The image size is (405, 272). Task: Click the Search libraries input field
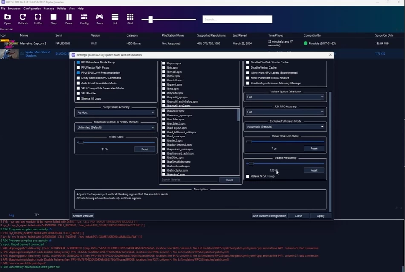point(189,180)
